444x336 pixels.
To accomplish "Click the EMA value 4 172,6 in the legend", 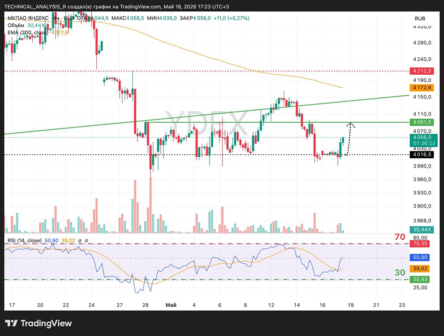I will (x=60, y=32).
